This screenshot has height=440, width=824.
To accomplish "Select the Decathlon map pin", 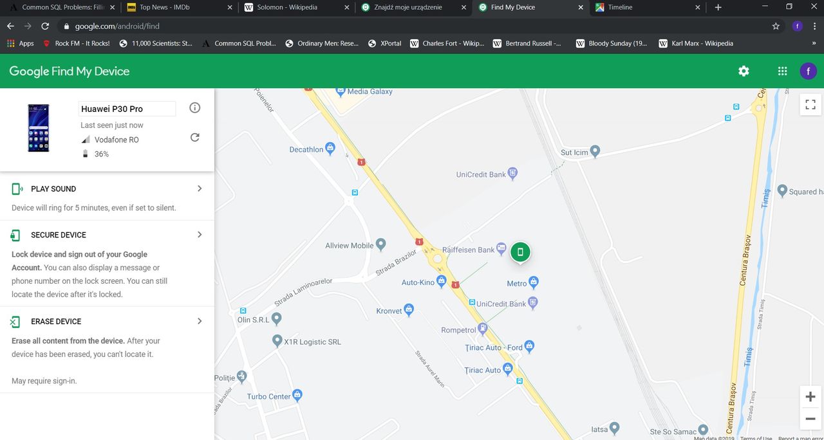I will tap(330, 149).
